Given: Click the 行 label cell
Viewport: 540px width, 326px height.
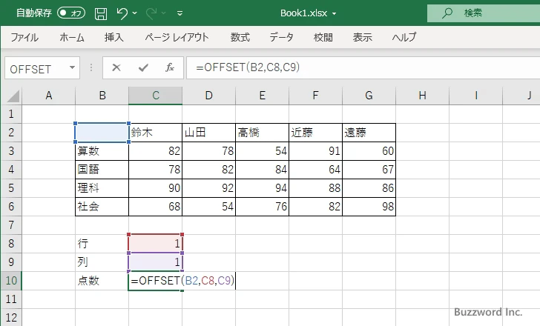Looking at the screenshot, I should [x=102, y=244].
